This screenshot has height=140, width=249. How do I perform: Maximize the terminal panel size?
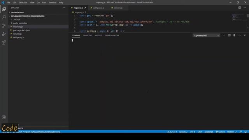pyautogui.click(x=240, y=35)
